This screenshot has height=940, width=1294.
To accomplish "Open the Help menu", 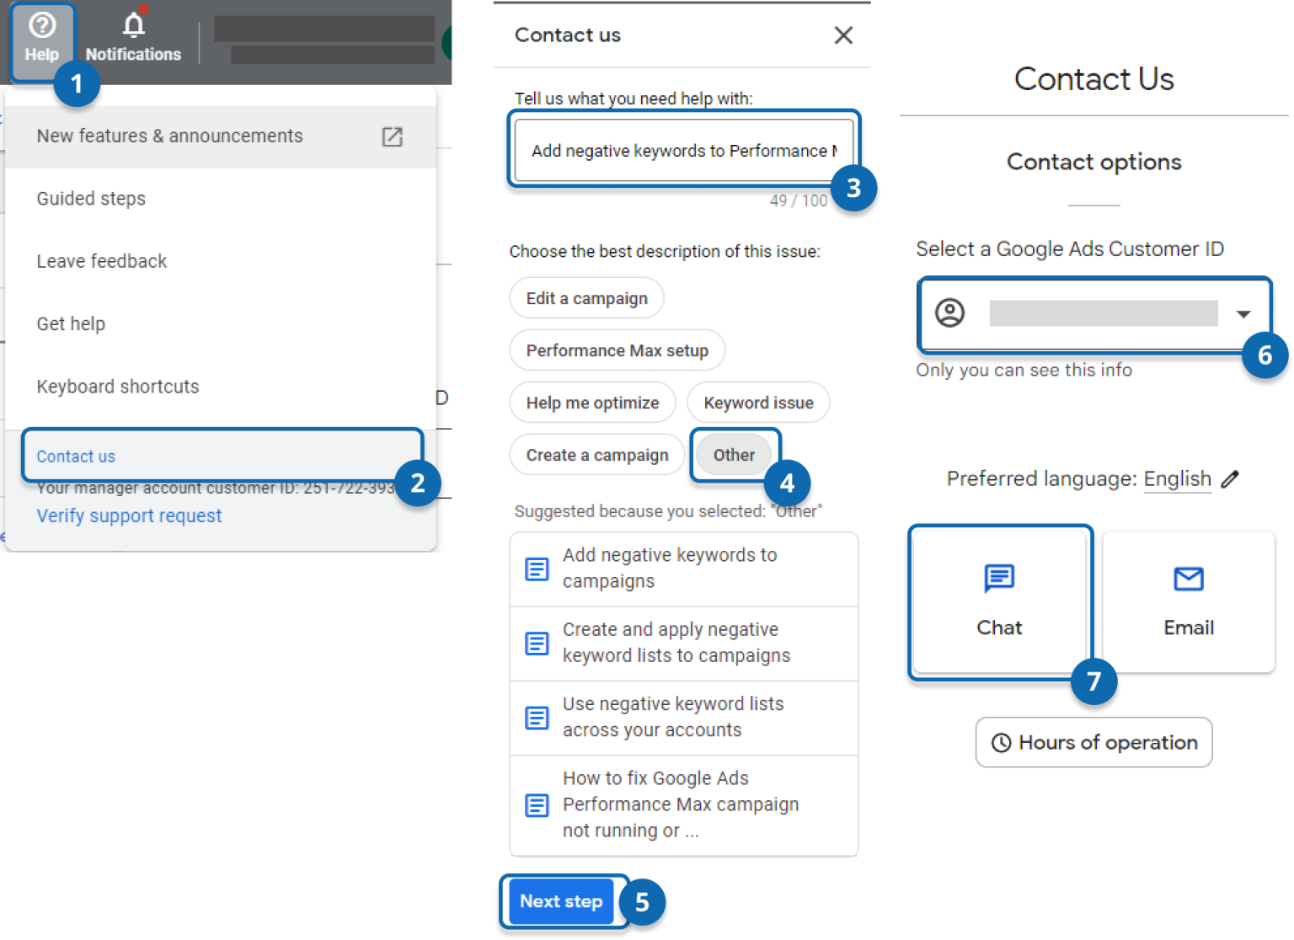I will tap(41, 38).
